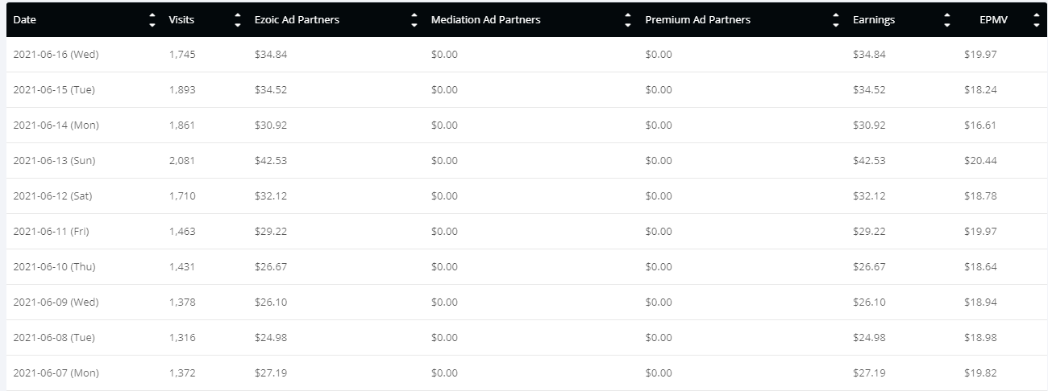
Task: Click the $16.61 EPMV value
Action: point(980,126)
